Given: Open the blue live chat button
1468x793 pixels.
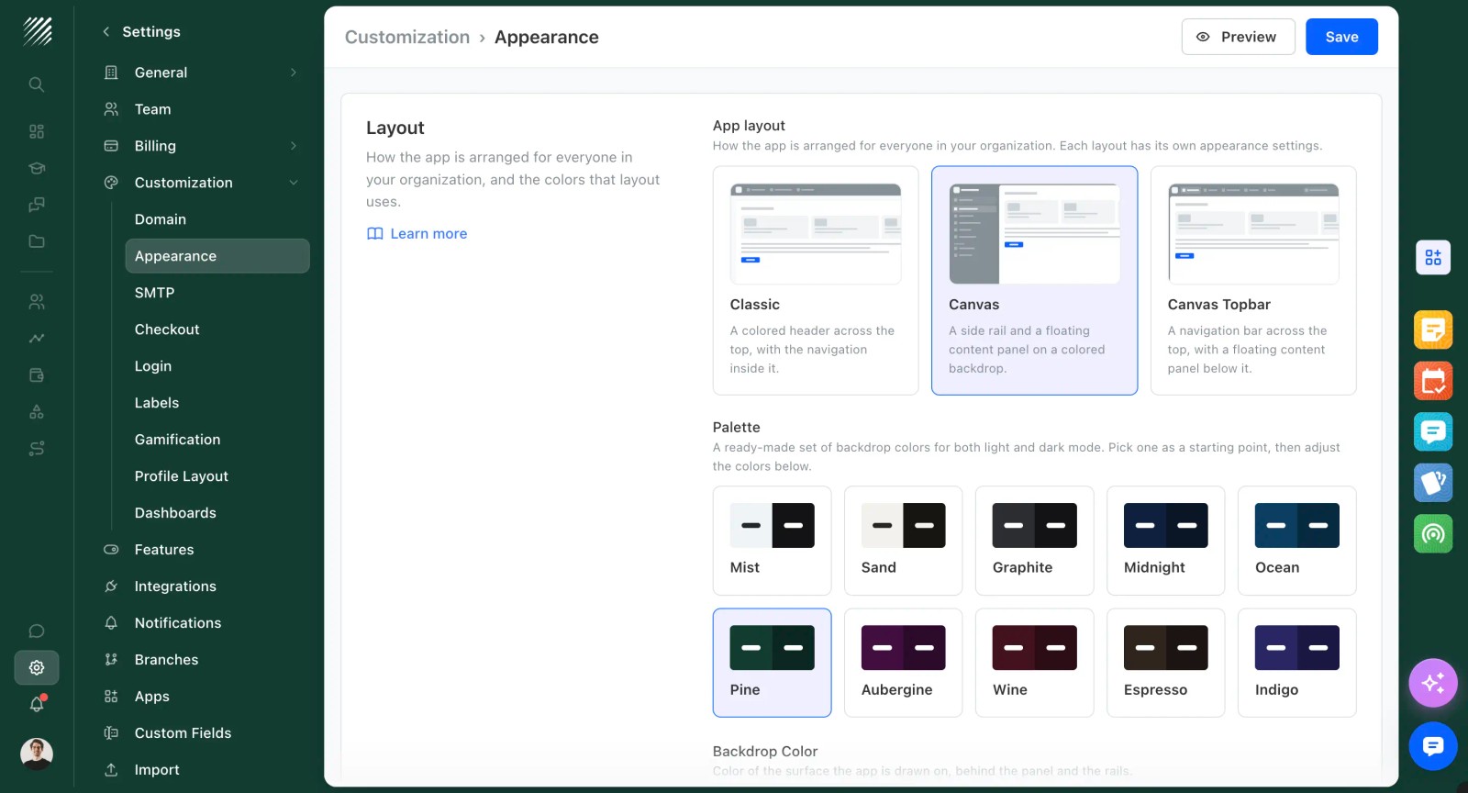Looking at the screenshot, I should point(1433,746).
